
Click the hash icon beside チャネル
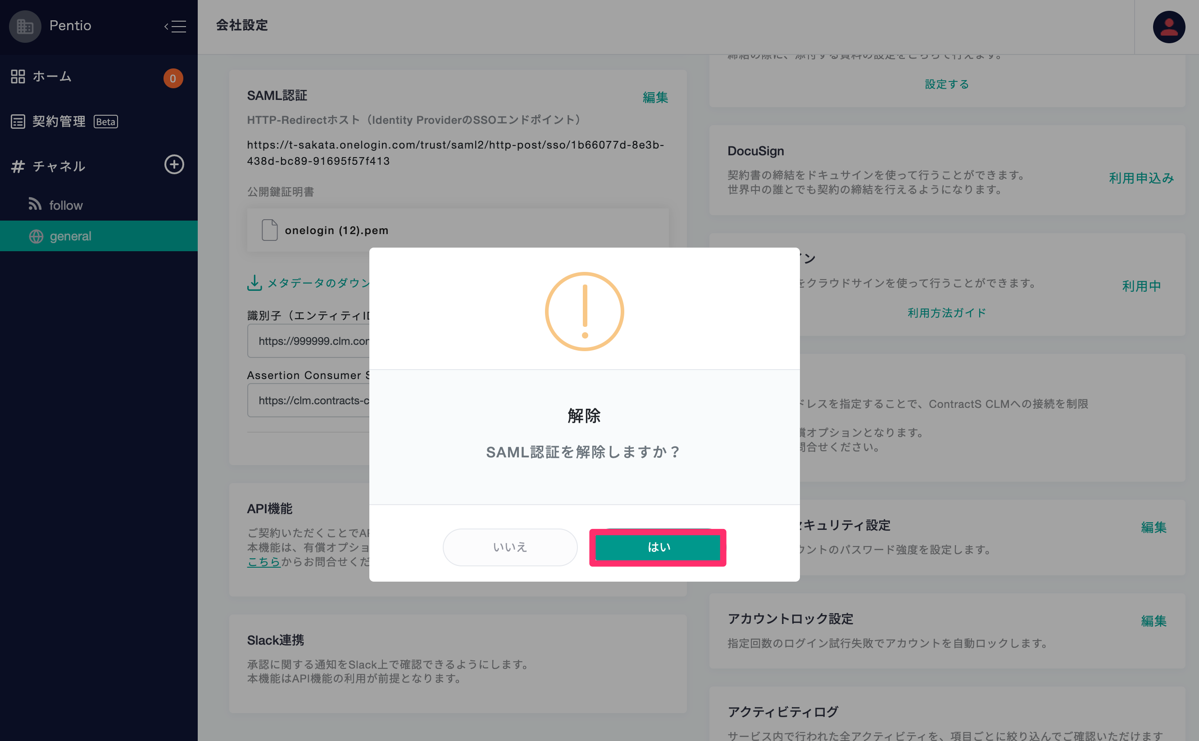click(18, 166)
